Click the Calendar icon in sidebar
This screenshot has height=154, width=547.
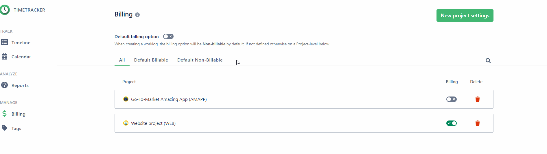coord(4,56)
